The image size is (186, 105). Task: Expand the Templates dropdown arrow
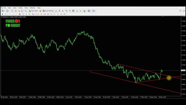point(95,11)
